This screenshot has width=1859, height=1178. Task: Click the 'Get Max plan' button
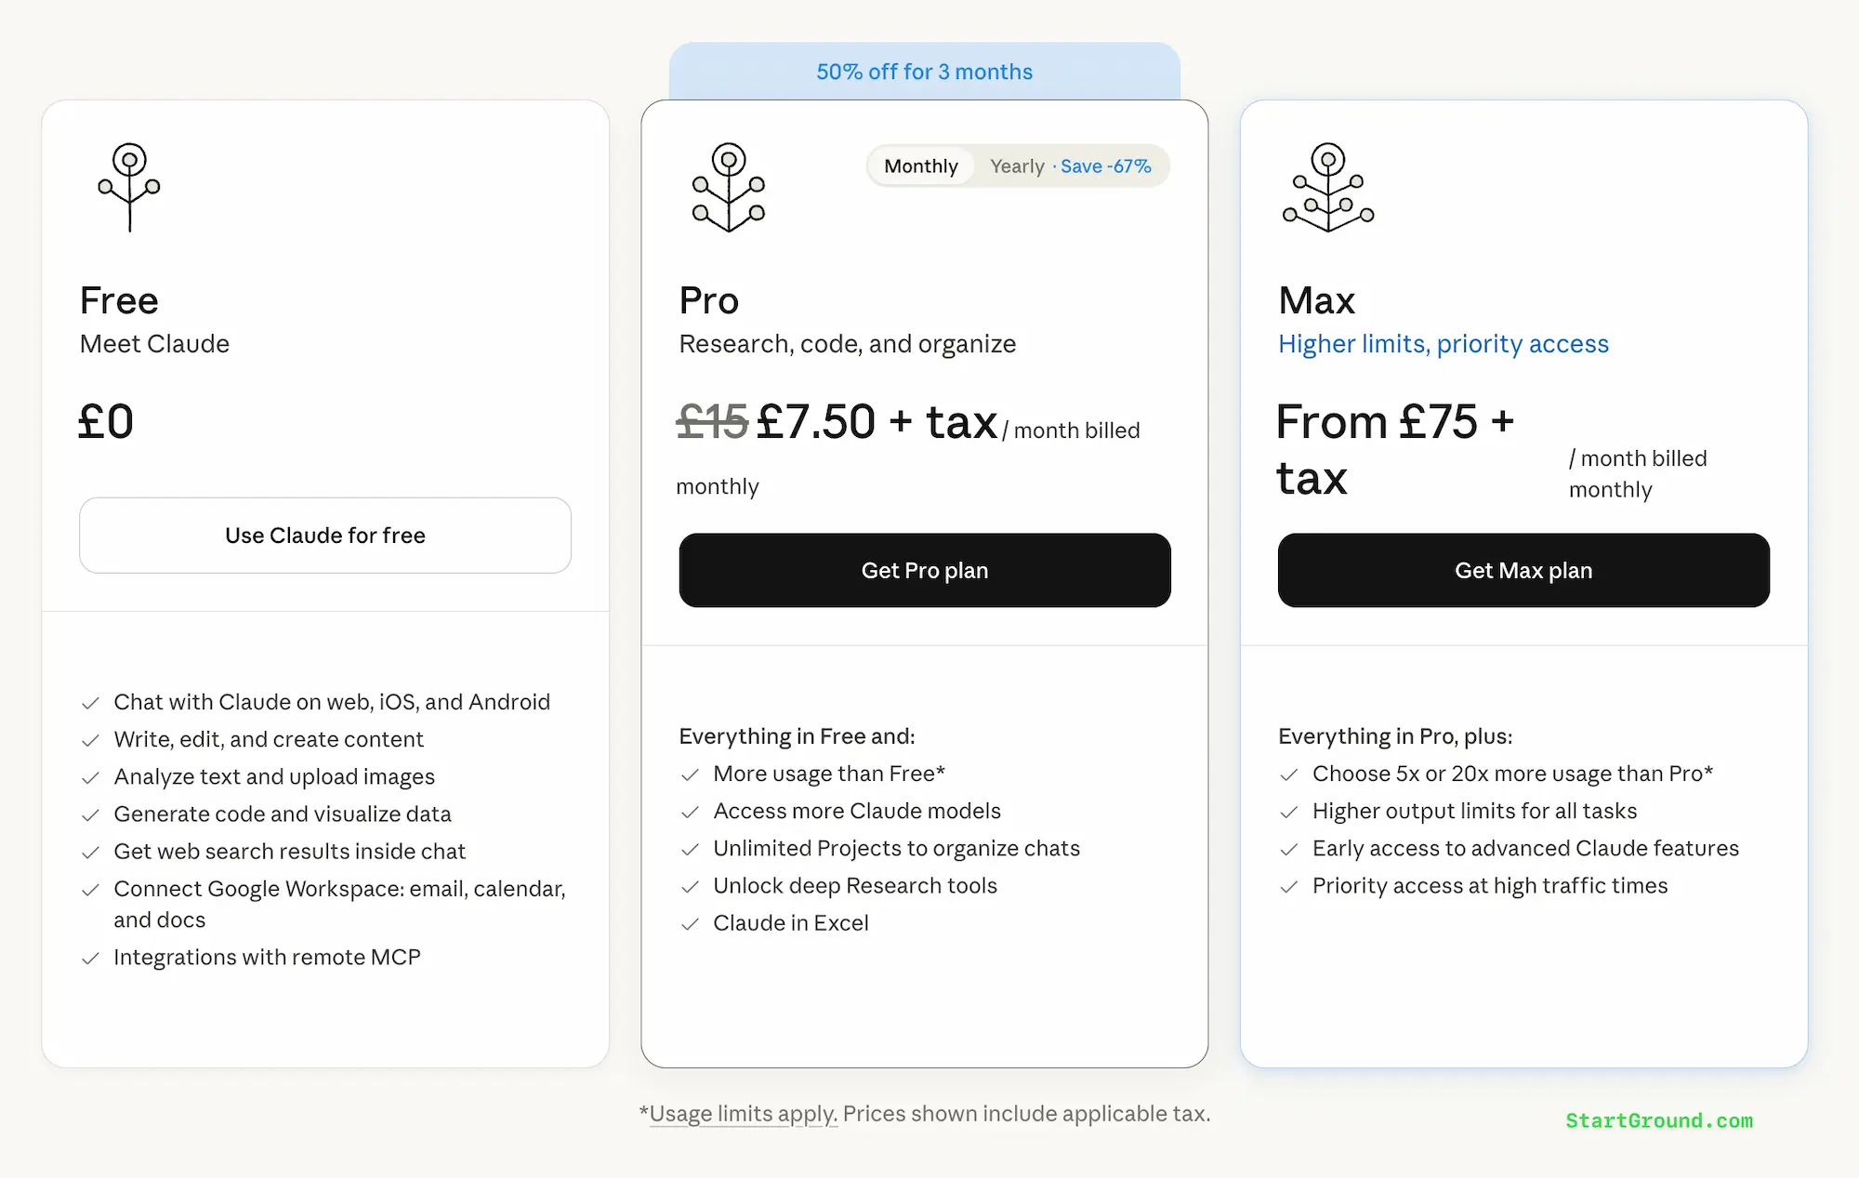[1523, 570]
